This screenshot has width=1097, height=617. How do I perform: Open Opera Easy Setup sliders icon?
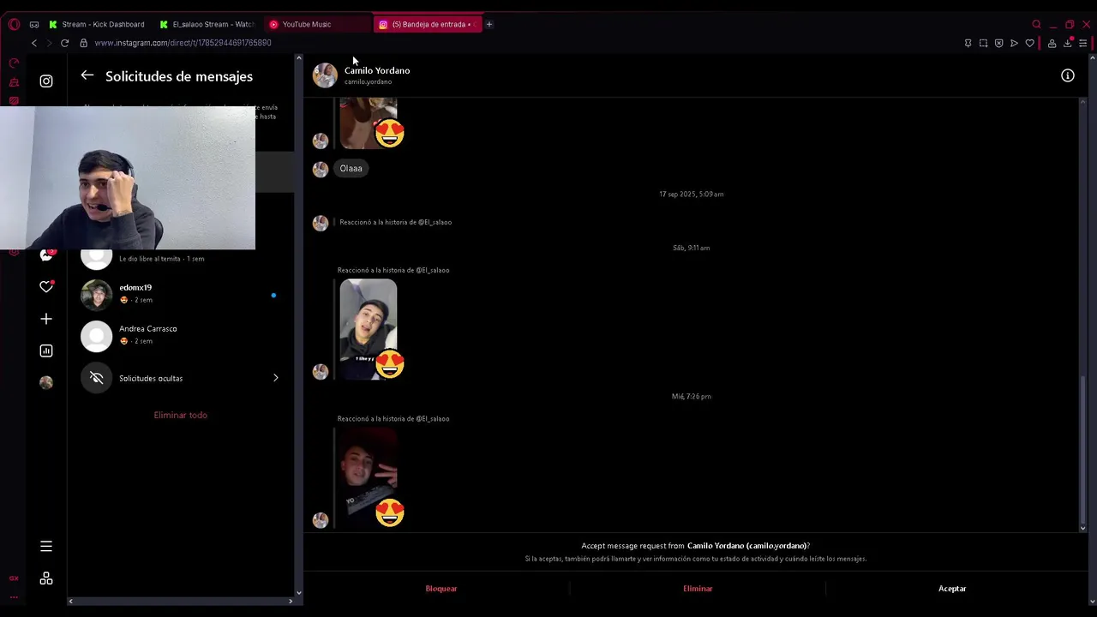click(1083, 43)
